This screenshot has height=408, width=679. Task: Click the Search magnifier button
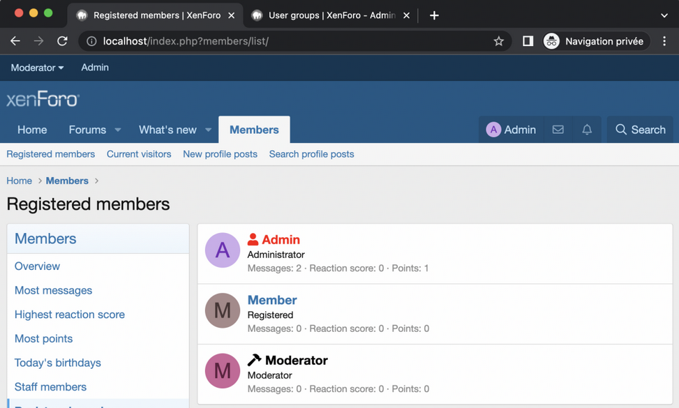click(x=640, y=130)
